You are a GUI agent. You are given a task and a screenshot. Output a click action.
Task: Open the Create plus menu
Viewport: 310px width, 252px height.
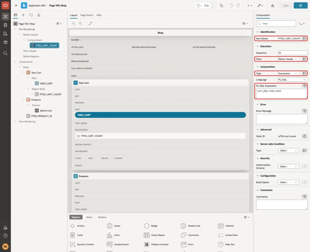tap(249, 5)
